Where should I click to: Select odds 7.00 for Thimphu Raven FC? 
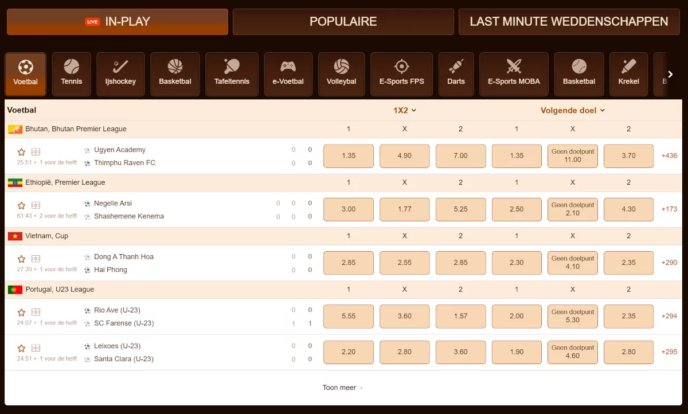point(460,156)
